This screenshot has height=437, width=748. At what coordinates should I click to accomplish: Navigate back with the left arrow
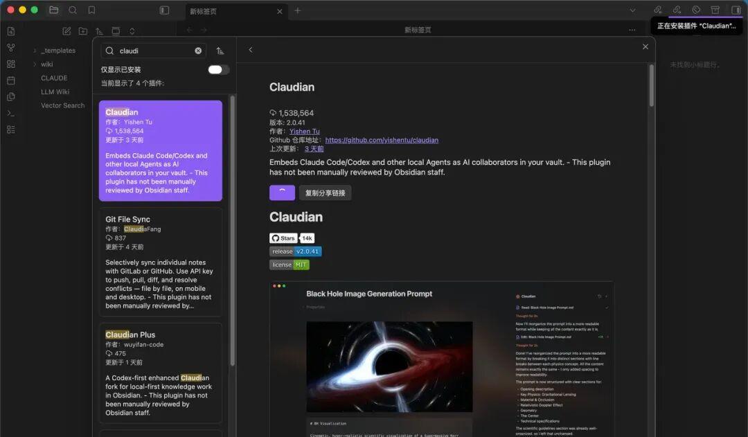coord(189,30)
